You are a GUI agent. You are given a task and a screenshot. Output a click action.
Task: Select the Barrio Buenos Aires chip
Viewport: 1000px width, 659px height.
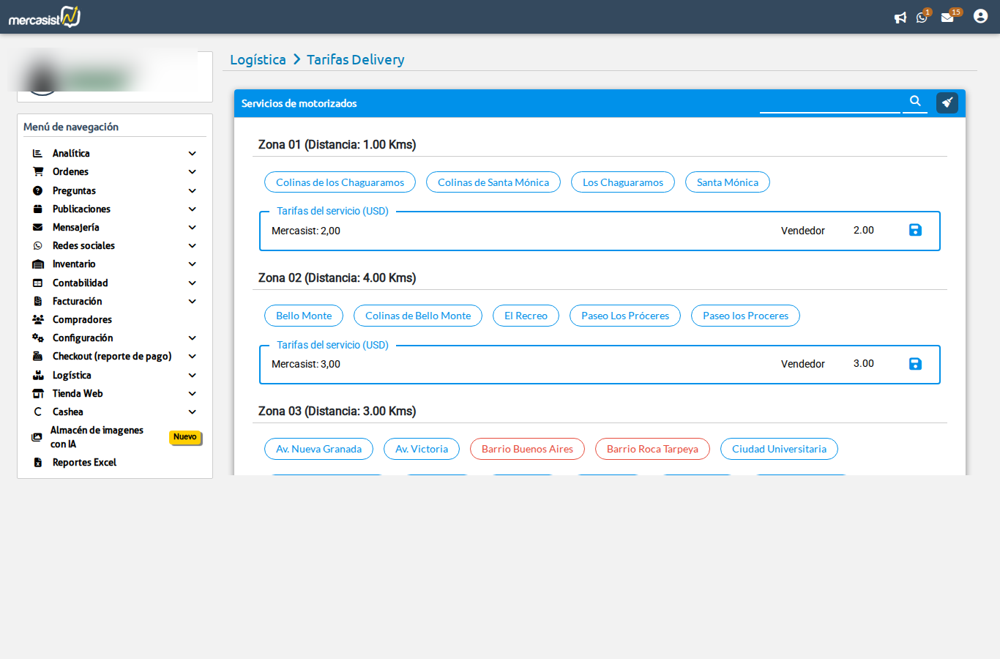527,449
